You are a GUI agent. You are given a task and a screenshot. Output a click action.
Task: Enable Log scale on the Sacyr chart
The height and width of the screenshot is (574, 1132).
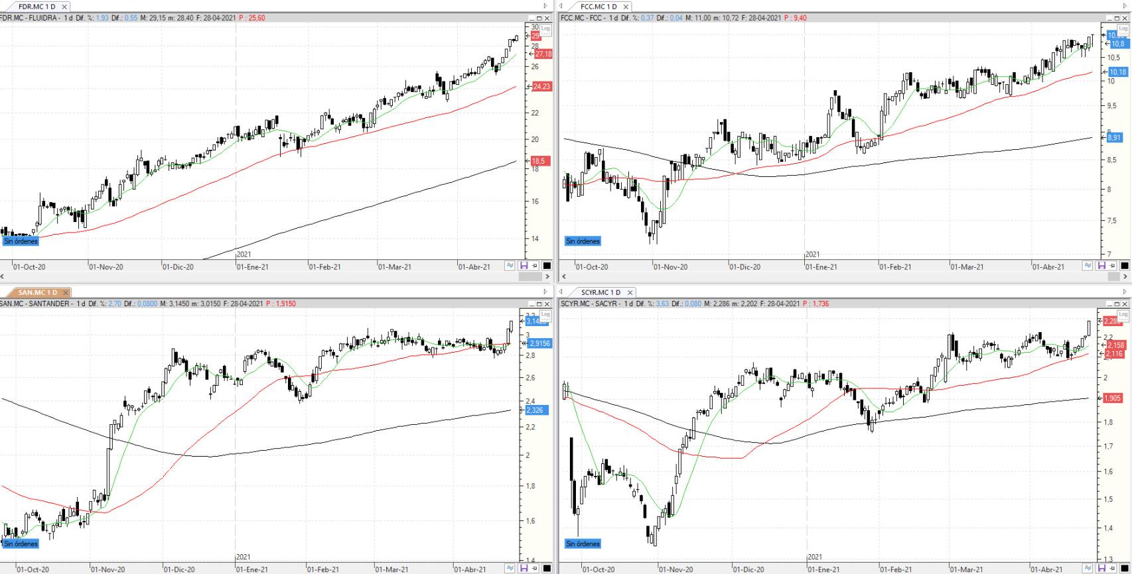pos(1123,314)
